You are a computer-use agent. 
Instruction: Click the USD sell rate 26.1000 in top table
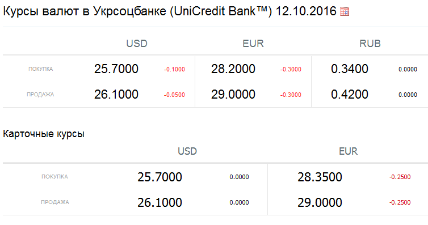[116, 95]
